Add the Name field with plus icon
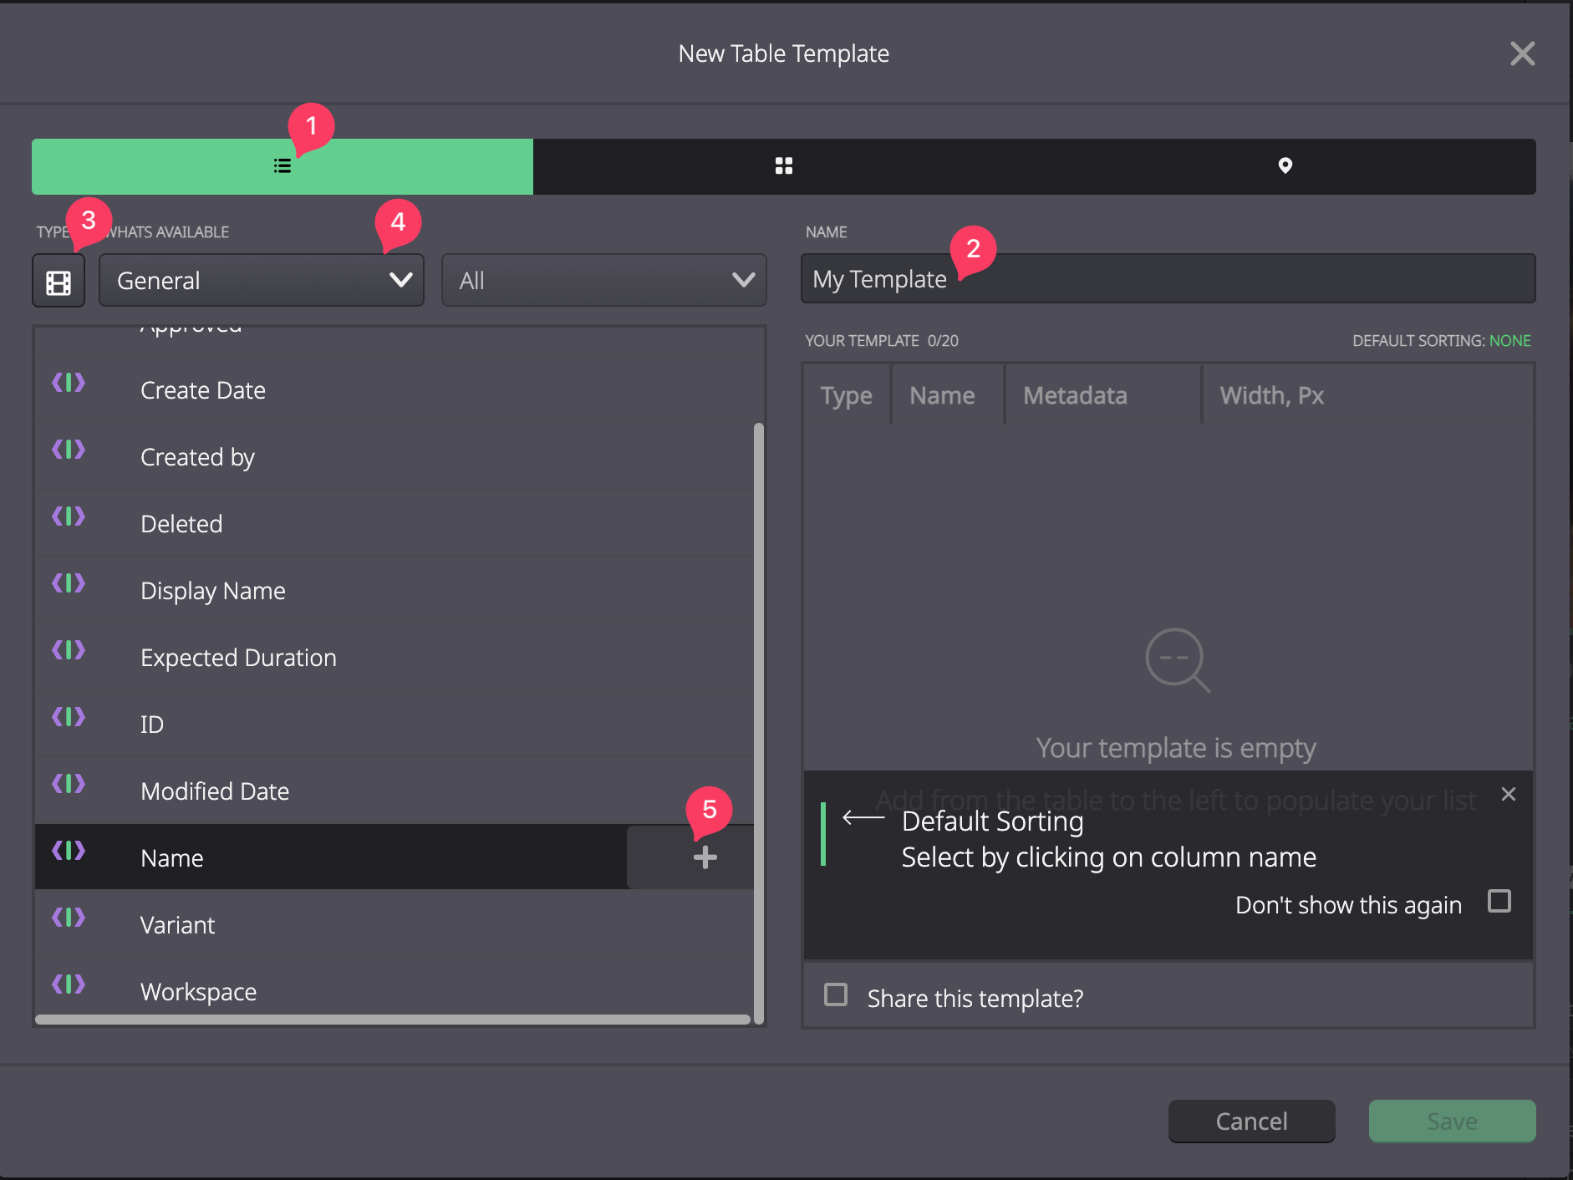The height and width of the screenshot is (1180, 1573). 705,857
